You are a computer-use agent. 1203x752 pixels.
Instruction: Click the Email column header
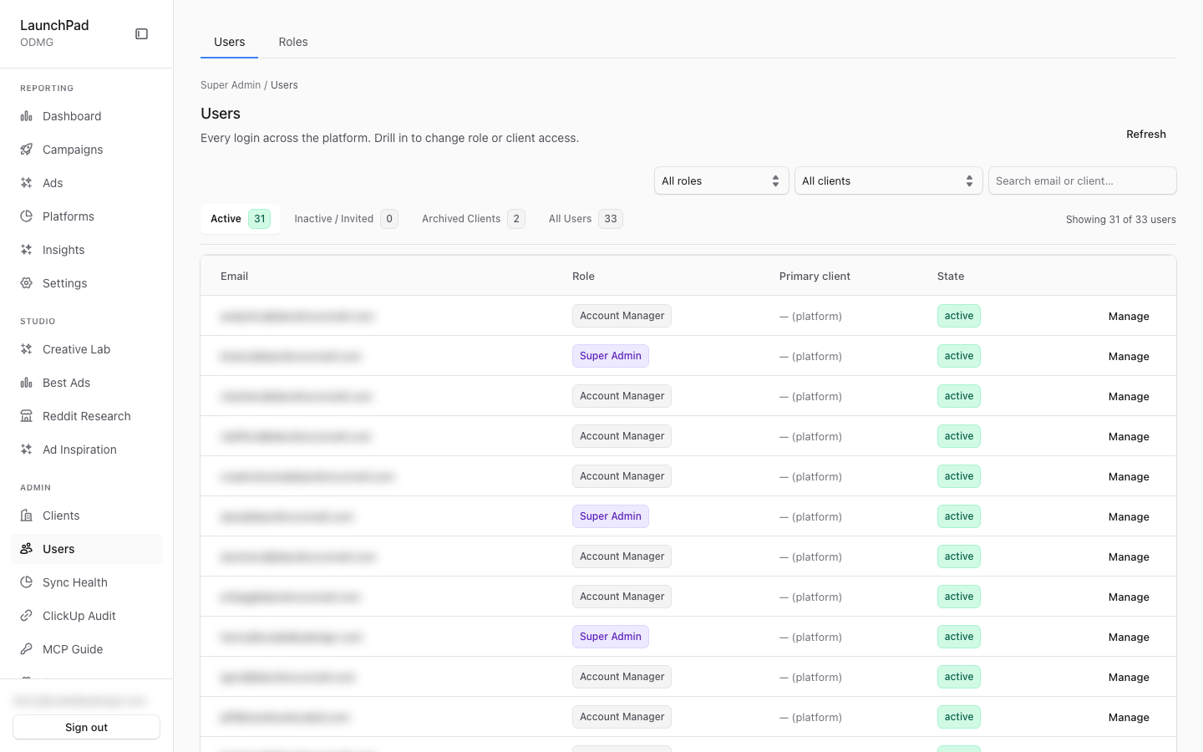[x=235, y=277]
